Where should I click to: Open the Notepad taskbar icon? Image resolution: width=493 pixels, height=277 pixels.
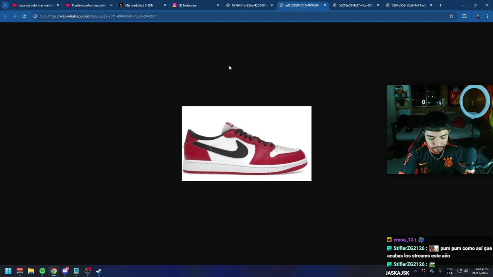(76, 271)
